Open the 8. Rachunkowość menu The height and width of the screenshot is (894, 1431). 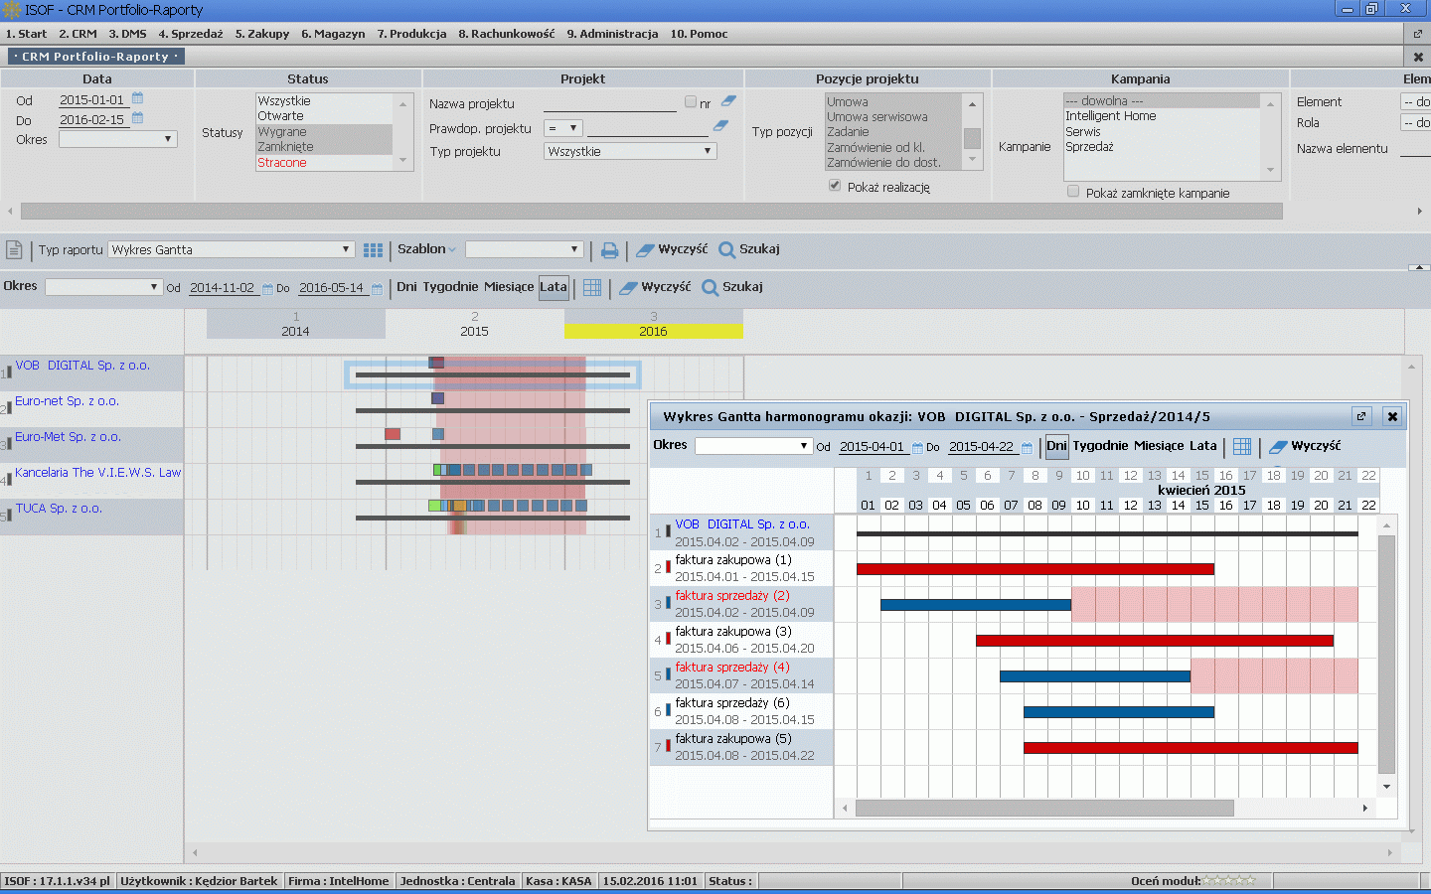coord(506,34)
